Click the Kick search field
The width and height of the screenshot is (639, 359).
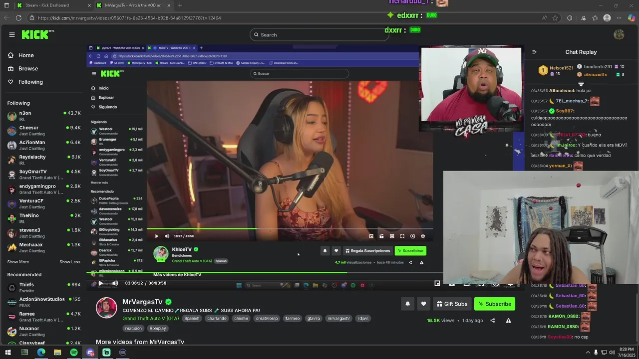(x=319, y=34)
